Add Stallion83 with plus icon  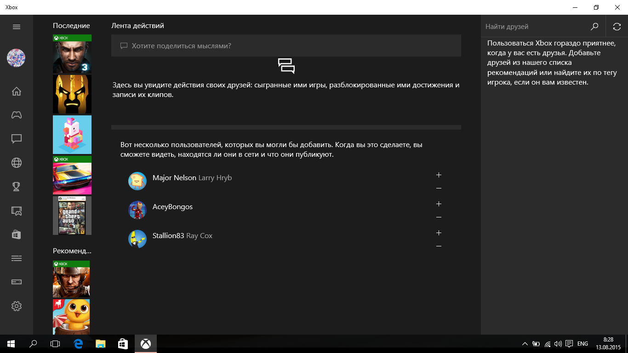439,233
